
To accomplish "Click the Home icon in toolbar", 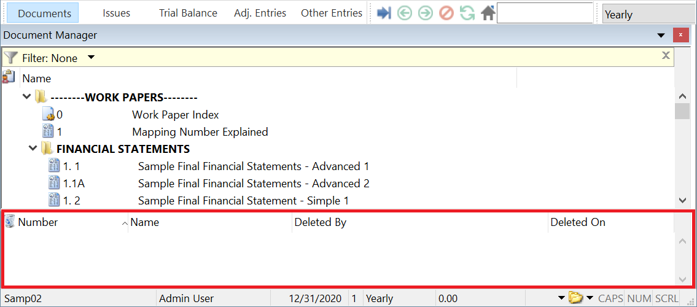I will pyautogui.click(x=488, y=13).
